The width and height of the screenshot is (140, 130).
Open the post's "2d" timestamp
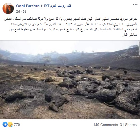[x=18, y=11]
